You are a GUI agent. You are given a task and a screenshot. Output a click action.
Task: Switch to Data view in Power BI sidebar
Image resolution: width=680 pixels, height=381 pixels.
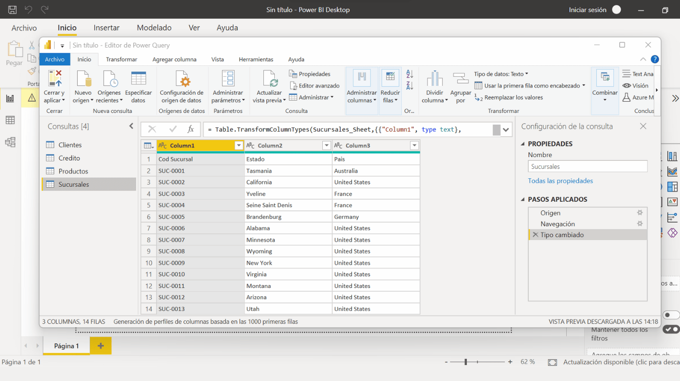pos(10,120)
